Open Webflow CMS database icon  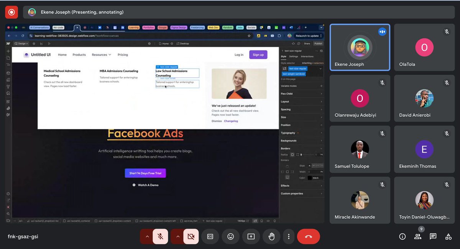[x=34, y=43]
